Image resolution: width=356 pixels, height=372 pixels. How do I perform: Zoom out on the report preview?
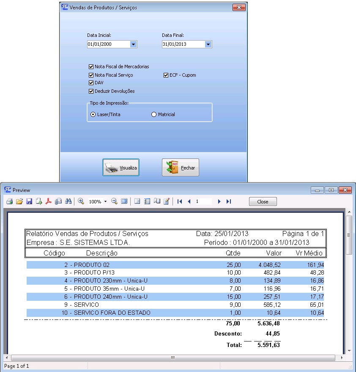point(114,202)
